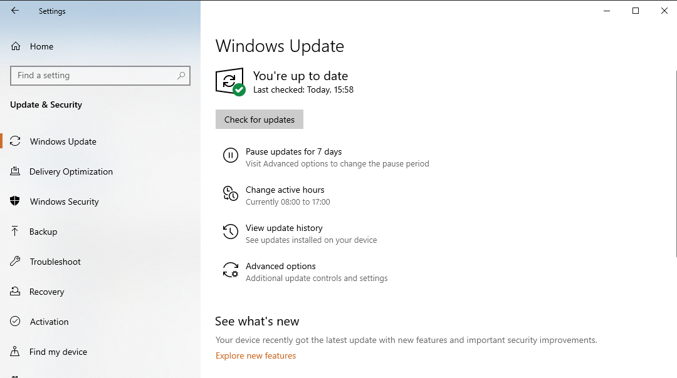
Task: Click the pause circle icon
Action: click(231, 155)
